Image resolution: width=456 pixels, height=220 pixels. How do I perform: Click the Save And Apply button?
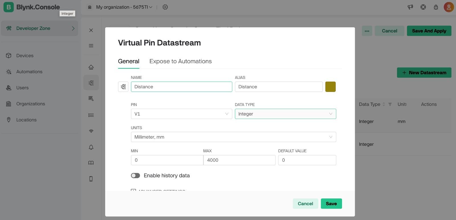point(429,31)
